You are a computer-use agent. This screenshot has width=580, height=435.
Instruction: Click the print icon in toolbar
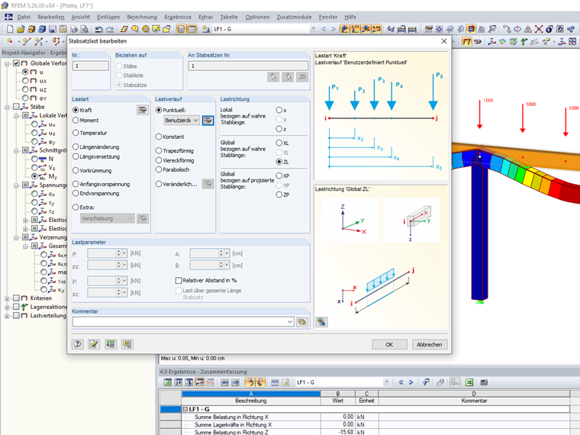coord(74,29)
